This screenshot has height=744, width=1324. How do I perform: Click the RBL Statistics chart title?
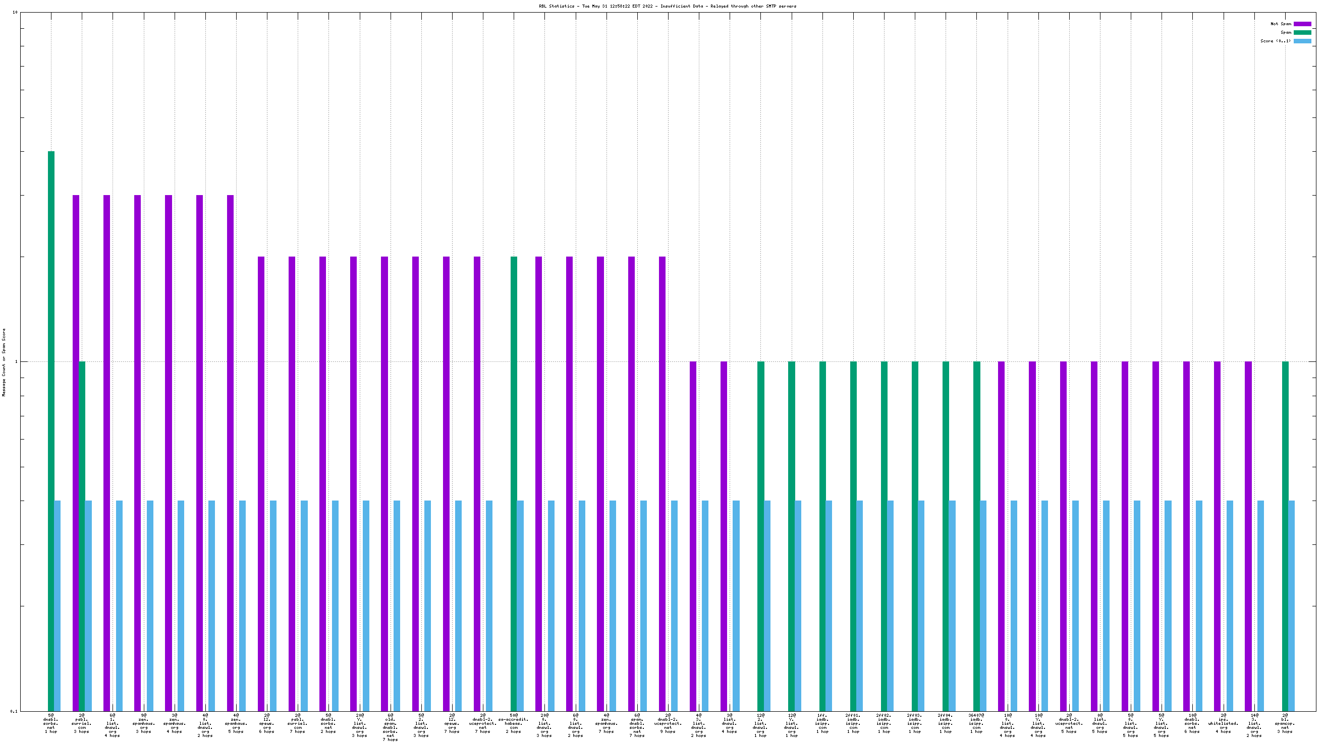pyautogui.click(x=667, y=6)
